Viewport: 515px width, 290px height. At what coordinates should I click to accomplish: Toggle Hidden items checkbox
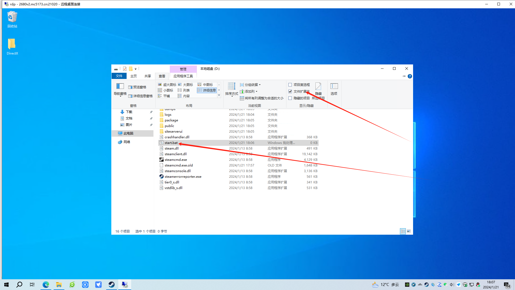click(290, 98)
